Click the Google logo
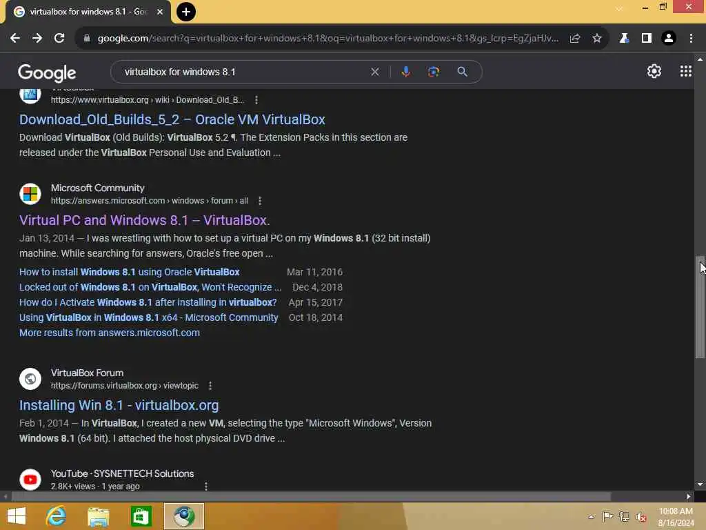The image size is (706, 530). click(x=48, y=72)
